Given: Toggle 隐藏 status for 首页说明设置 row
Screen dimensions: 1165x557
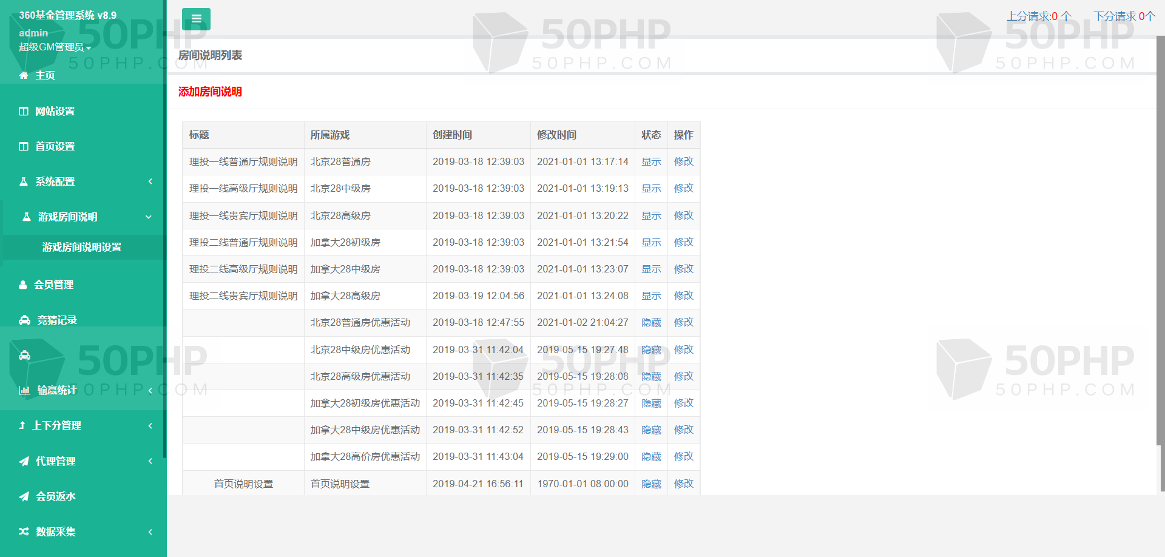Looking at the screenshot, I should coord(651,484).
